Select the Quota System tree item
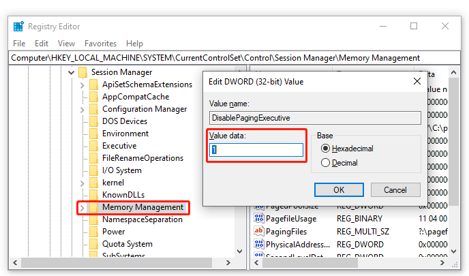The width and height of the screenshot is (469, 276). pos(127,244)
